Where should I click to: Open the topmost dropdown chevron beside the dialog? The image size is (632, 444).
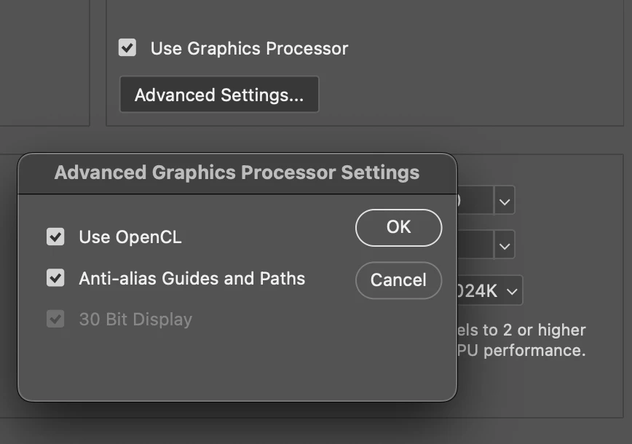click(x=505, y=200)
